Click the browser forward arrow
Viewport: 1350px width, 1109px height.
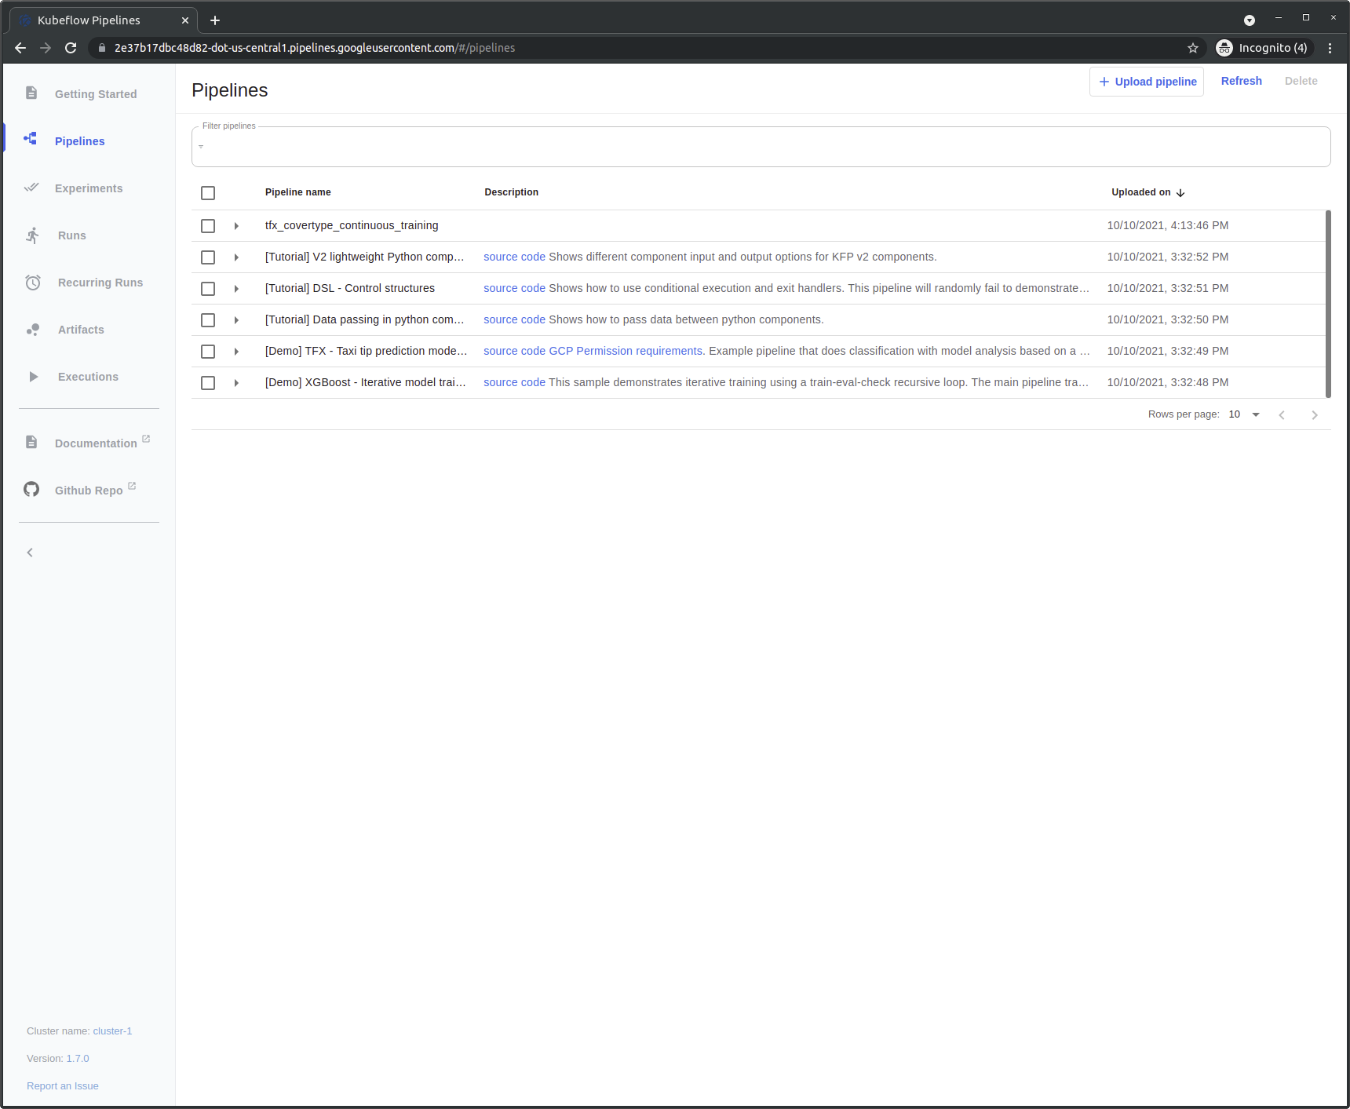tap(46, 48)
